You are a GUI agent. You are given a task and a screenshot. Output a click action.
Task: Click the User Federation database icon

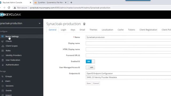coord(3,60)
